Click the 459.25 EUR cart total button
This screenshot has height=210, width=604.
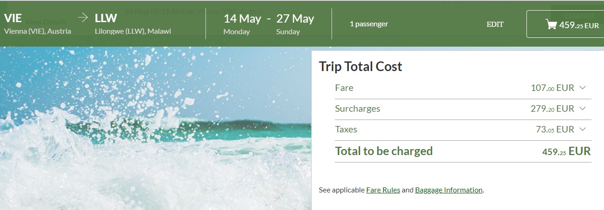point(565,24)
